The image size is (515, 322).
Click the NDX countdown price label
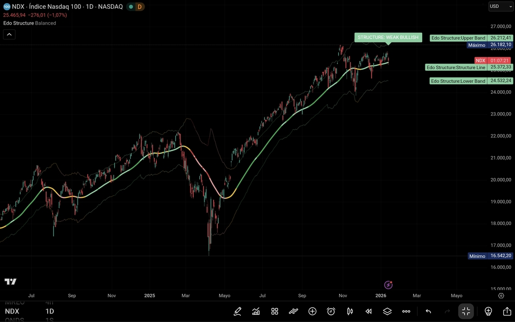point(492,61)
